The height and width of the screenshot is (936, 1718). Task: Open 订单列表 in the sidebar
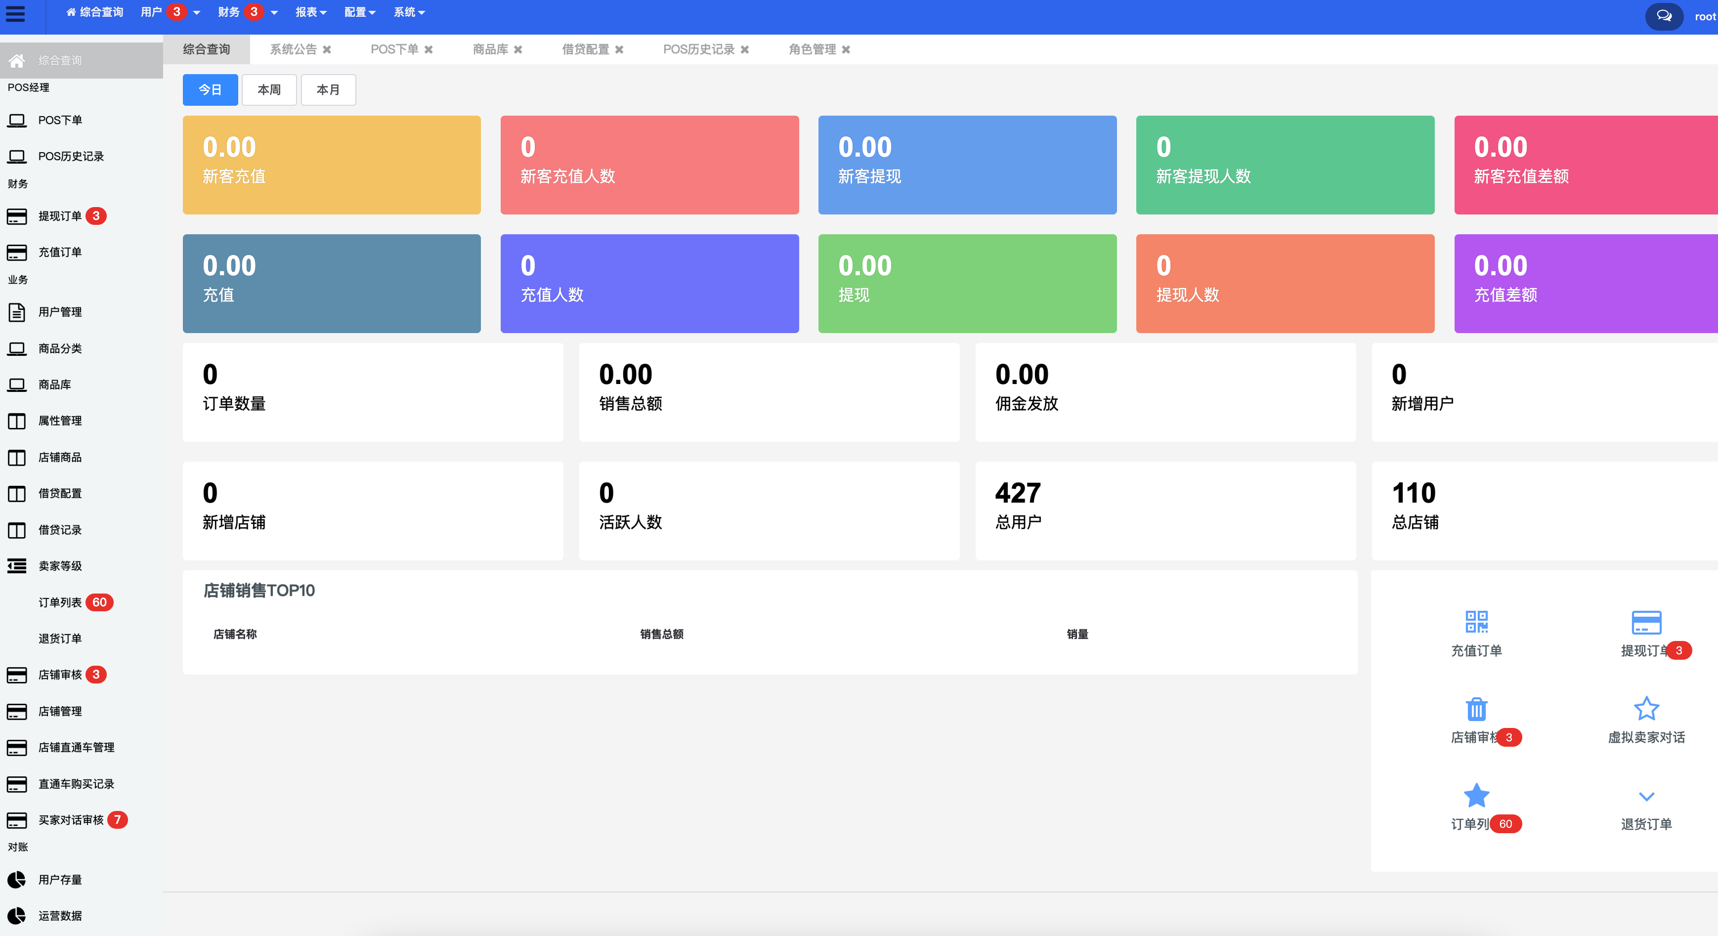(x=60, y=602)
